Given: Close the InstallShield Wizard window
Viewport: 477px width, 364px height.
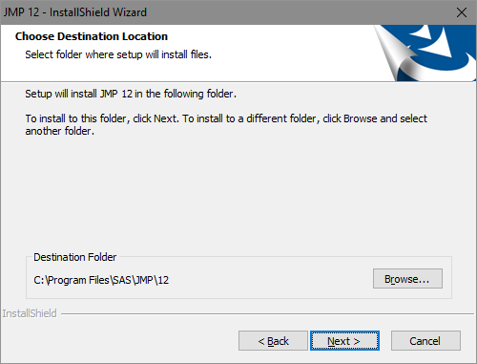Looking at the screenshot, I should pyautogui.click(x=462, y=12).
